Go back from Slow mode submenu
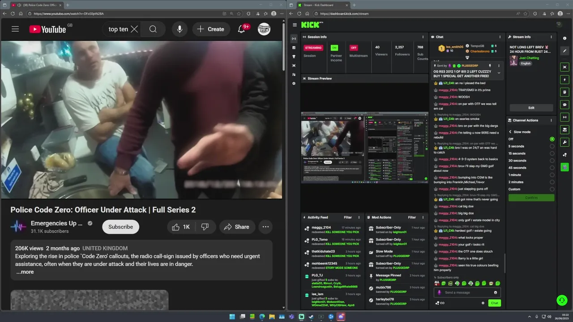 point(510,132)
